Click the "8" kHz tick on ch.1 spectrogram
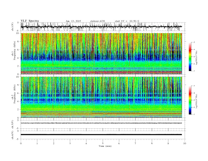 click(18, 42)
